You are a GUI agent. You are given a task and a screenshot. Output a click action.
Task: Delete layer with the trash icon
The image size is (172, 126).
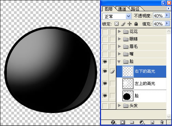coord(162,122)
